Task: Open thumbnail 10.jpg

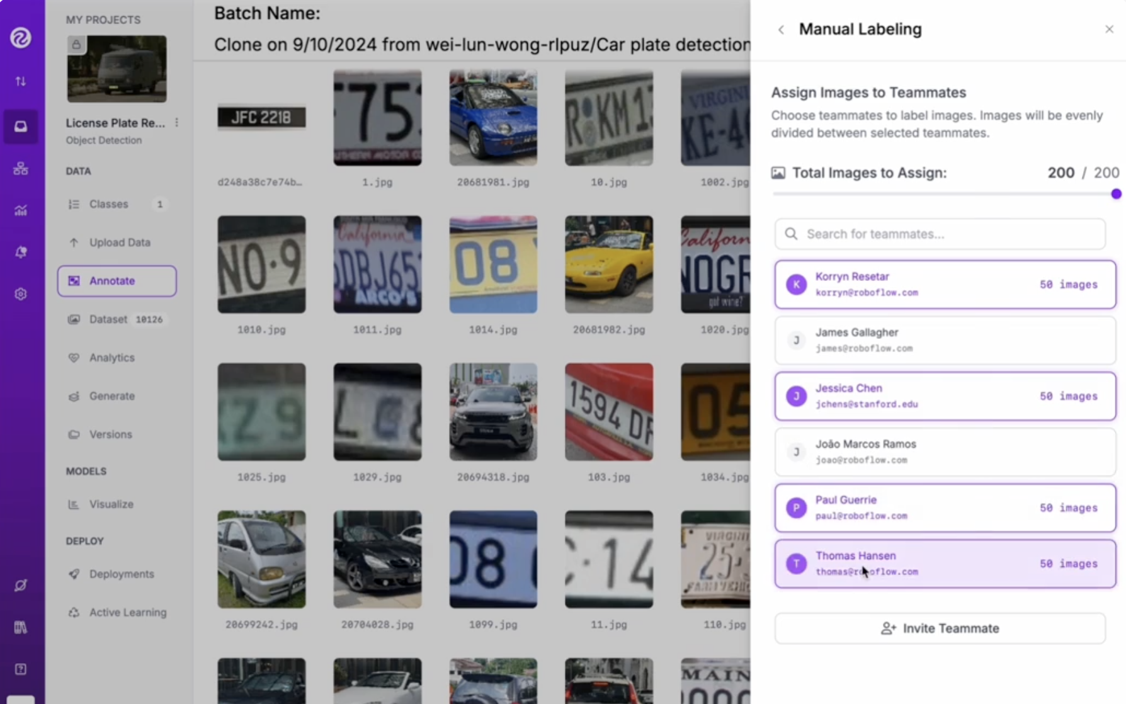Action: coord(609,118)
